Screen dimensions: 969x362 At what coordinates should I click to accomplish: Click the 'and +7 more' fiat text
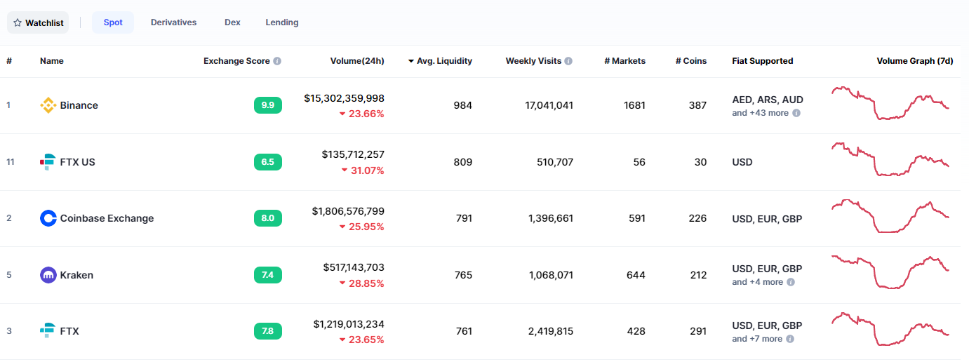click(757, 339)
